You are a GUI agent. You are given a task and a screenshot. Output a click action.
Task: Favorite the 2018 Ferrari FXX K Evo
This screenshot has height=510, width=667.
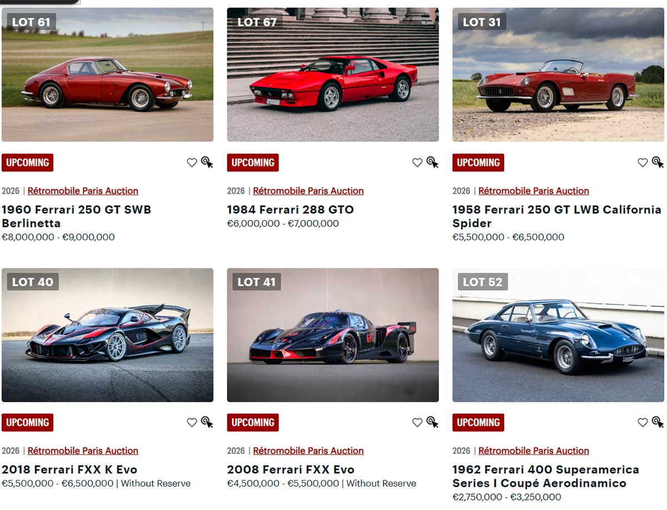point(192,423)
